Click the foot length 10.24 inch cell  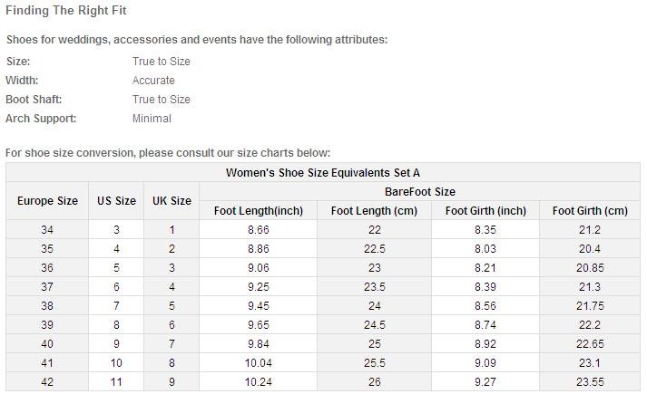click(259, 382)
